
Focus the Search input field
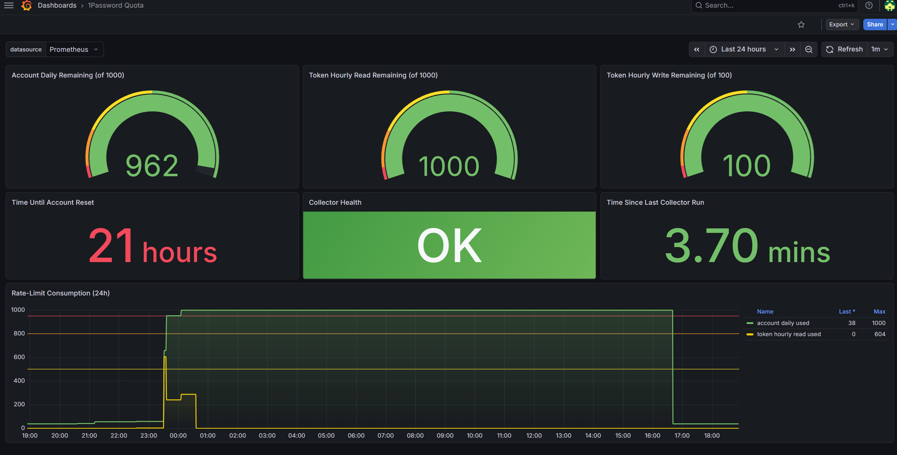pos(774,5)
